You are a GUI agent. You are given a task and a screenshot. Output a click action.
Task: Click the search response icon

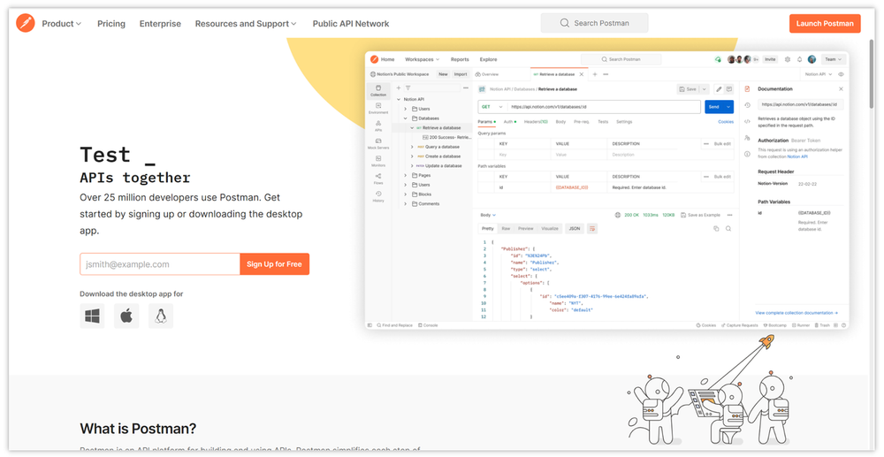pyautogui.click(x=728, y=228)
